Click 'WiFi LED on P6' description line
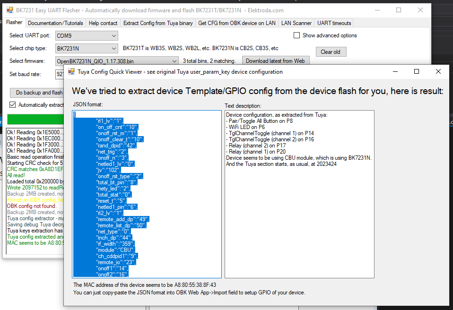453x310 pixels. [245, 127]
